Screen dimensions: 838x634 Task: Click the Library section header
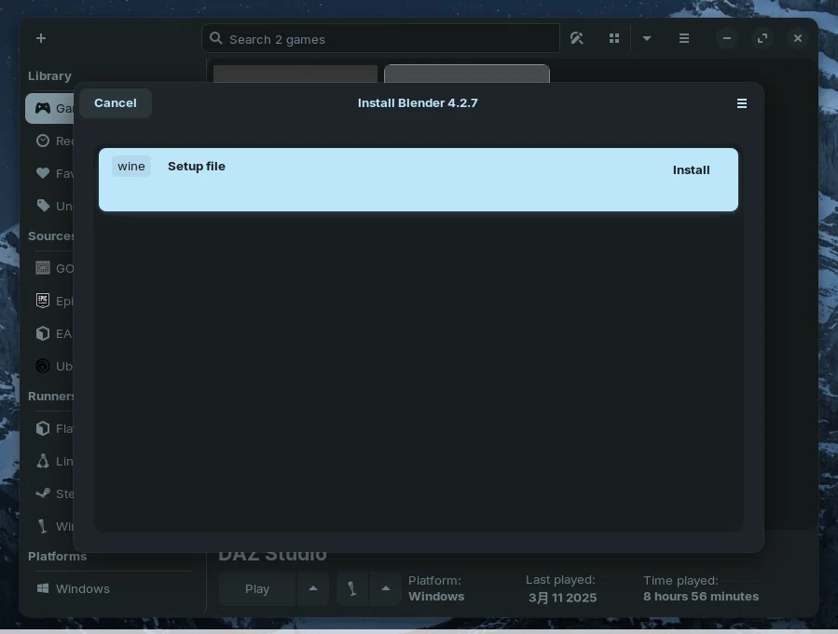(x=49, y=75)
